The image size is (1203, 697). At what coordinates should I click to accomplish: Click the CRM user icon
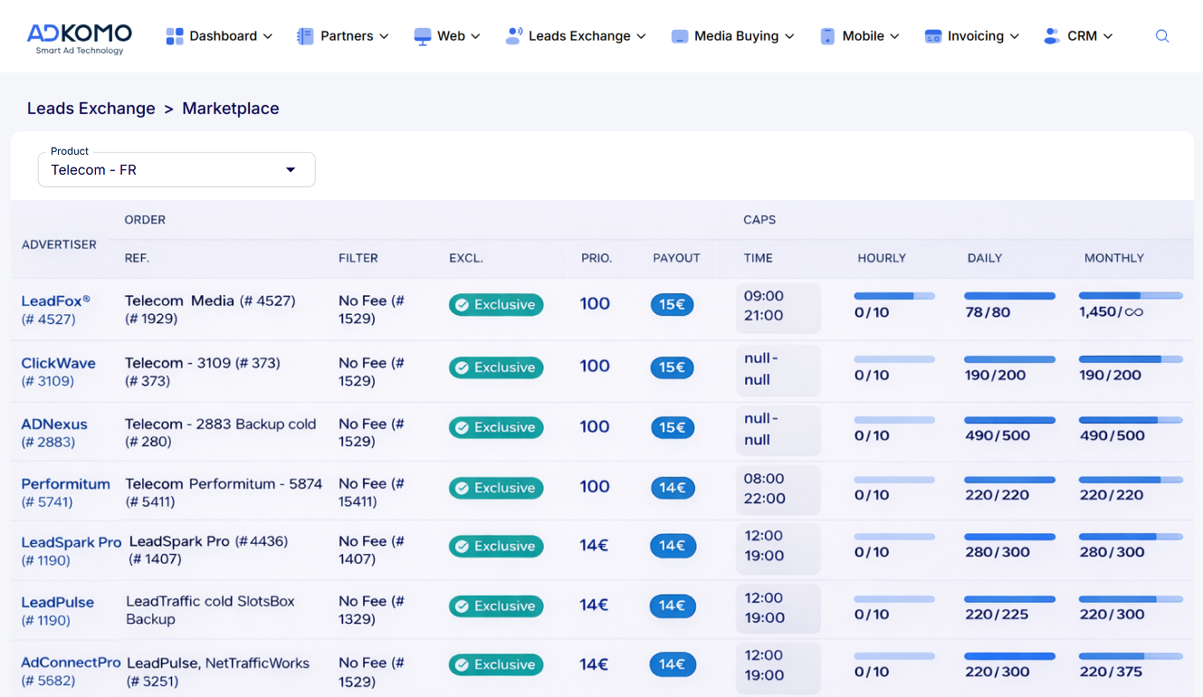pos(1051,36)
